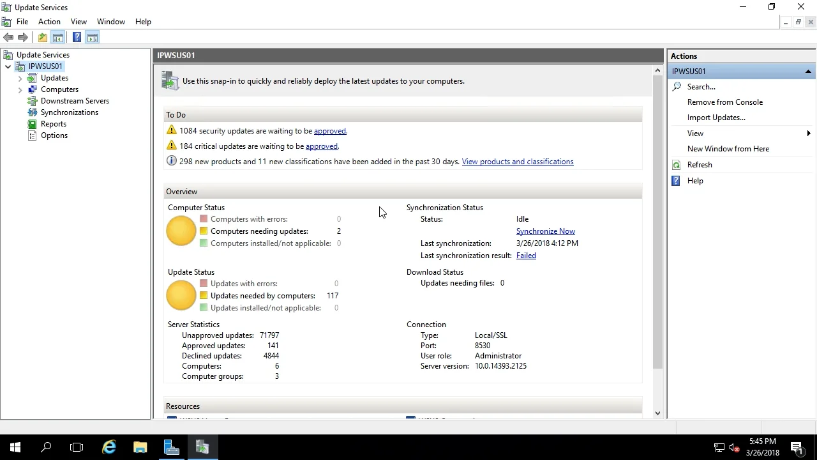The height and width of the screenshot is (460, 817).
Task: Expand the Updates tree node
Action: [20, 79]
